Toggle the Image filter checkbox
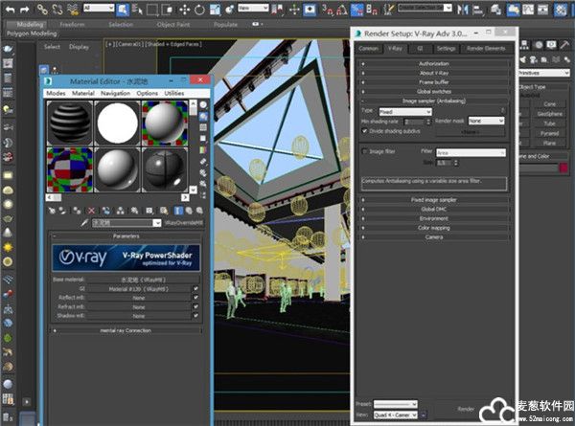575x426 pixels. pyautogui.click(x=364, y=151)
